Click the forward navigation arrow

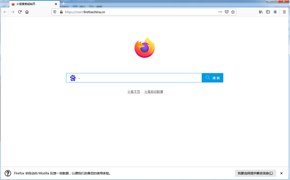(x=13, y=12)
